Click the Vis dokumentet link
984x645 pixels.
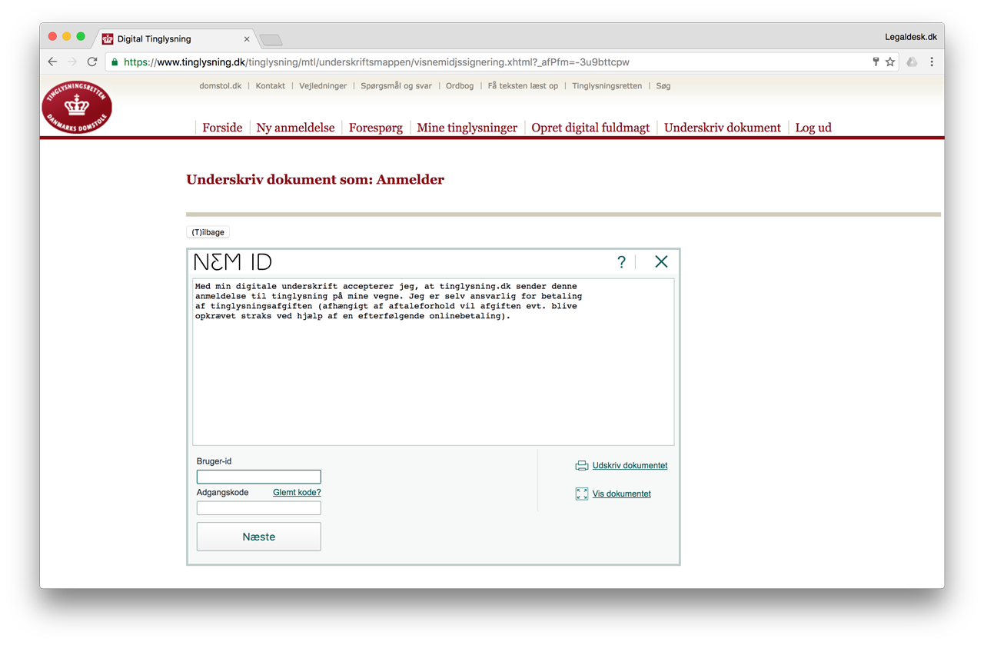(x=621, y=494)
